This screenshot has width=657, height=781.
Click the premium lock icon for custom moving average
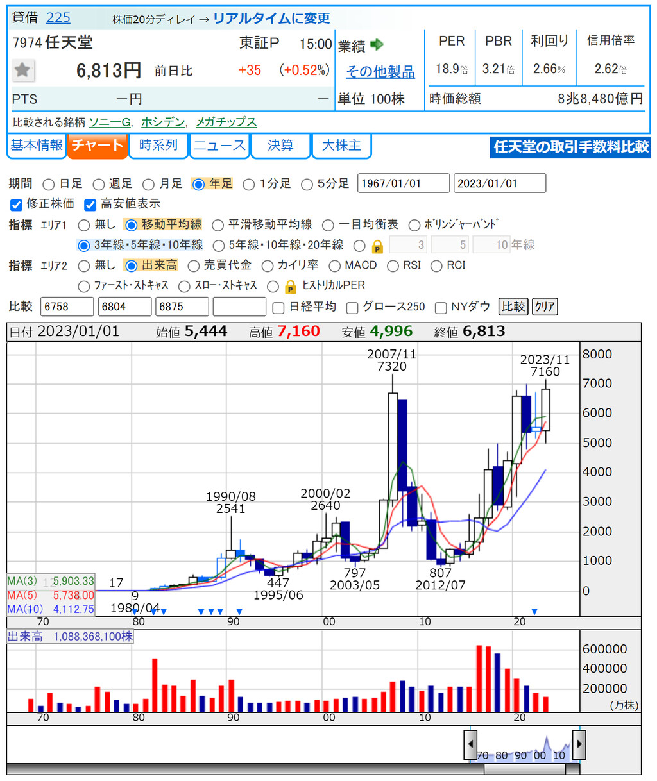(x=377, y=246)
